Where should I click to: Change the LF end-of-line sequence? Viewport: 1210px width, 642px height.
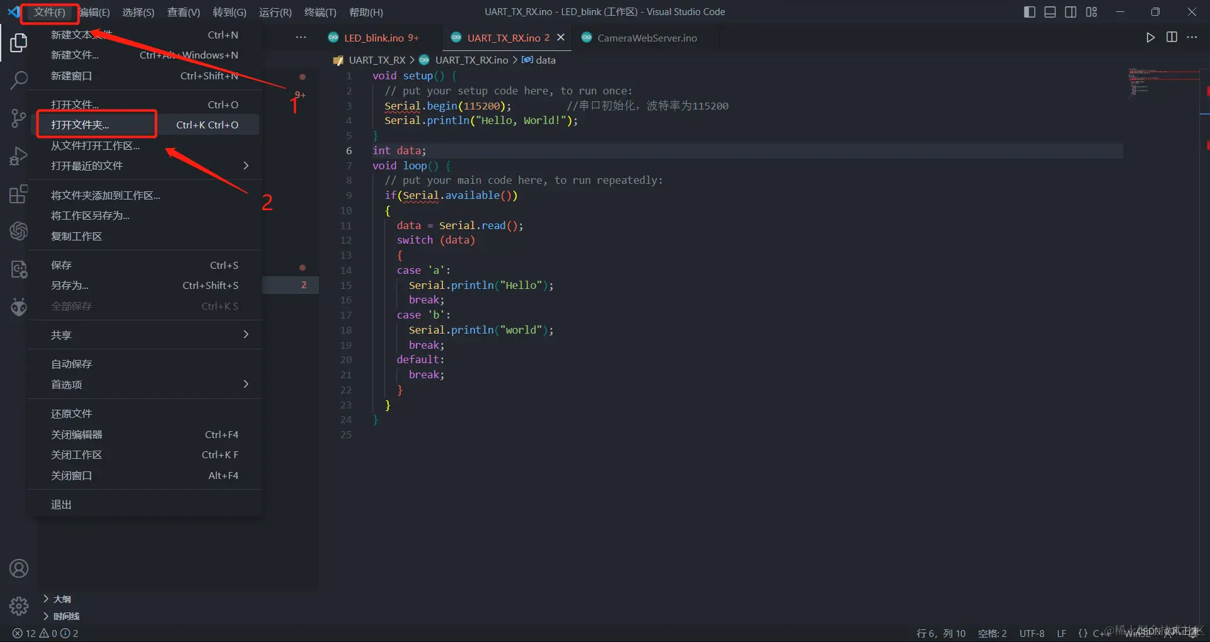pos(1061,633)
